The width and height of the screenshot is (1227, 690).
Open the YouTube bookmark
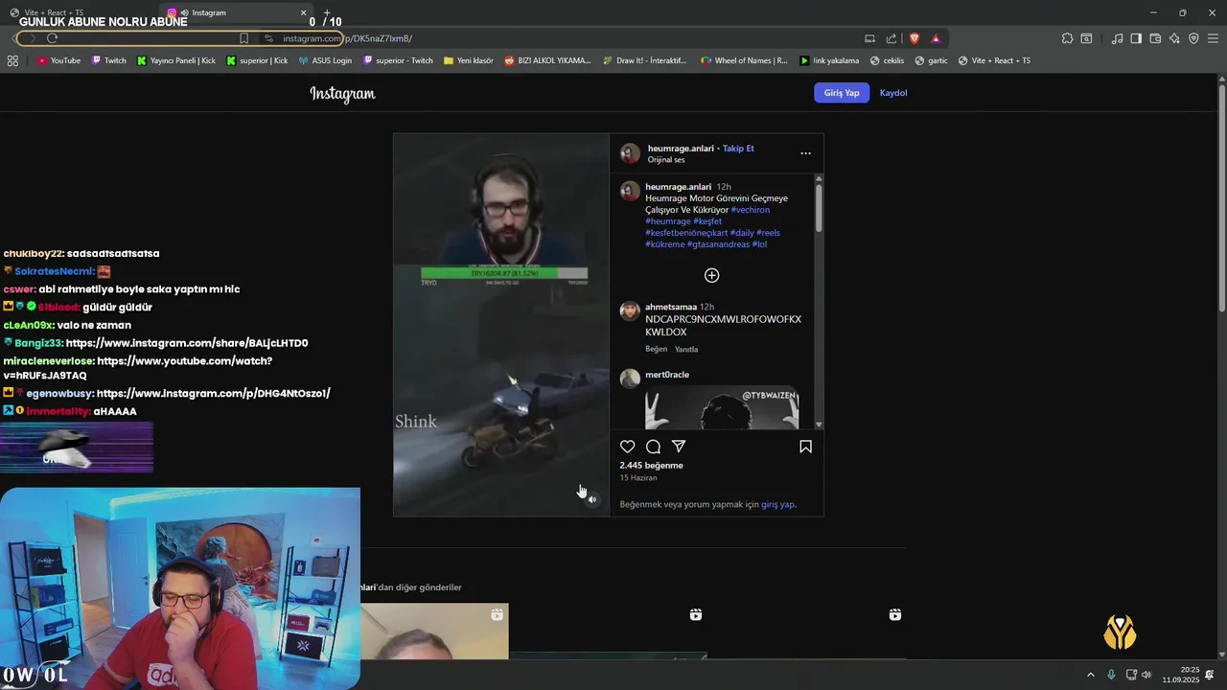click(58, 60)
